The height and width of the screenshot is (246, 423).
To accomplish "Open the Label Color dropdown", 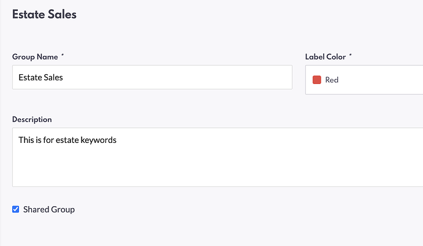I will (x=364, y=80).
